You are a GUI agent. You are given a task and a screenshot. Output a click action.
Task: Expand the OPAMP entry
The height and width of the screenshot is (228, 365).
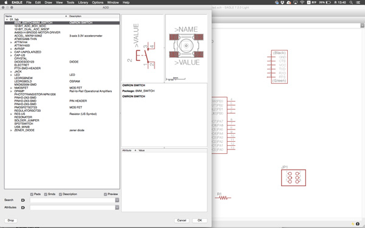(11, 91)
